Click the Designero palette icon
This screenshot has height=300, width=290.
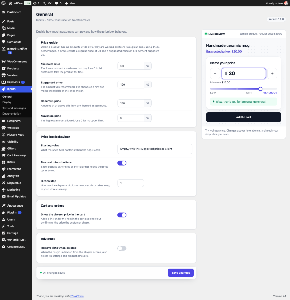[4, 121]
